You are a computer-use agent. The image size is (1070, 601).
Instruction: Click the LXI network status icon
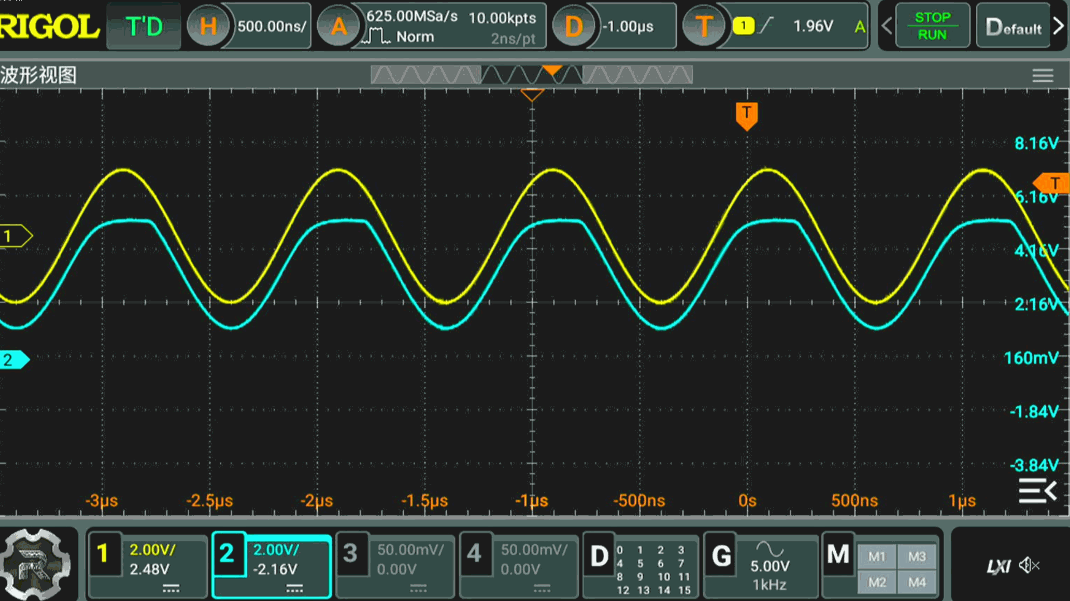point(998,566)
